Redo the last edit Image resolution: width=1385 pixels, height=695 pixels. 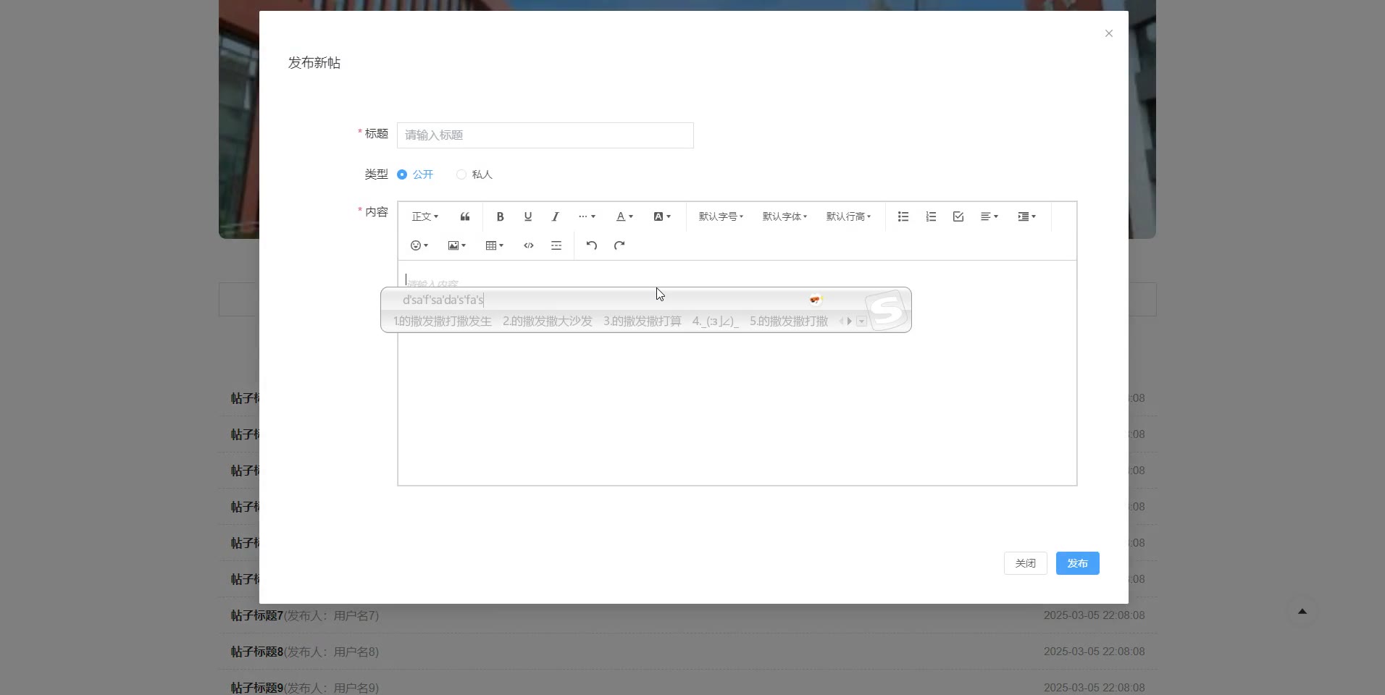point(619,245)
